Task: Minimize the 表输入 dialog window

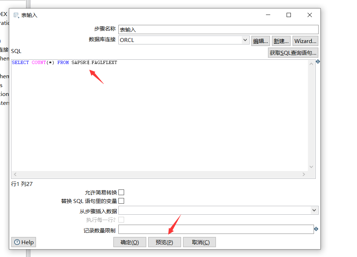Action: (x=268, y=15)
